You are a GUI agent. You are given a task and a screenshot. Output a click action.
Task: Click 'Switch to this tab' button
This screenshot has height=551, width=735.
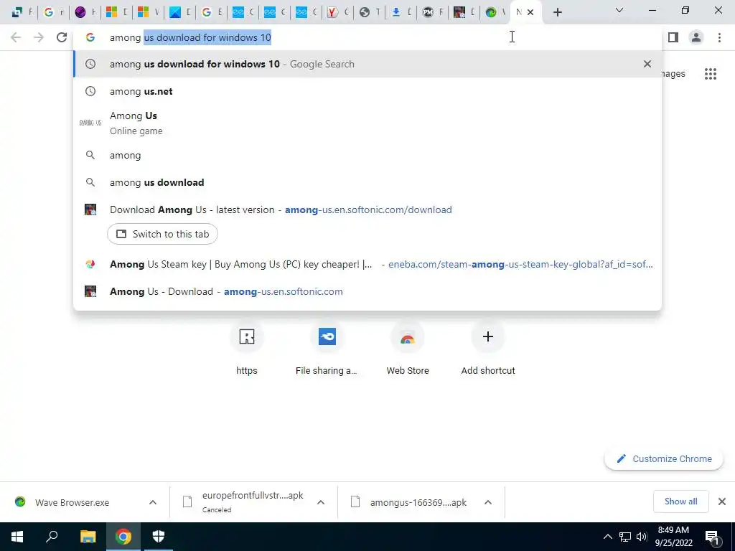tap(162, 234)
